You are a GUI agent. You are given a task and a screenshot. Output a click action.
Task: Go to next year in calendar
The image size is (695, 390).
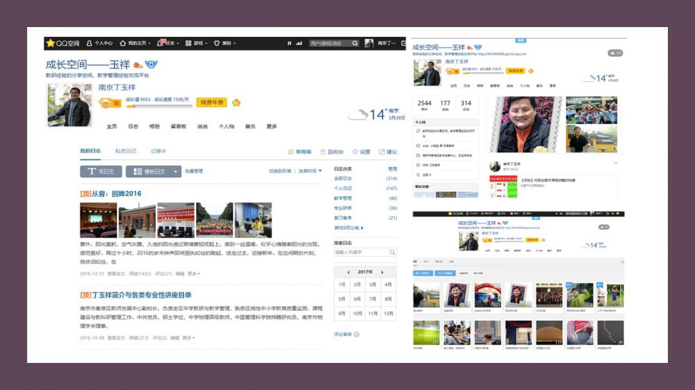click(383, 272)
